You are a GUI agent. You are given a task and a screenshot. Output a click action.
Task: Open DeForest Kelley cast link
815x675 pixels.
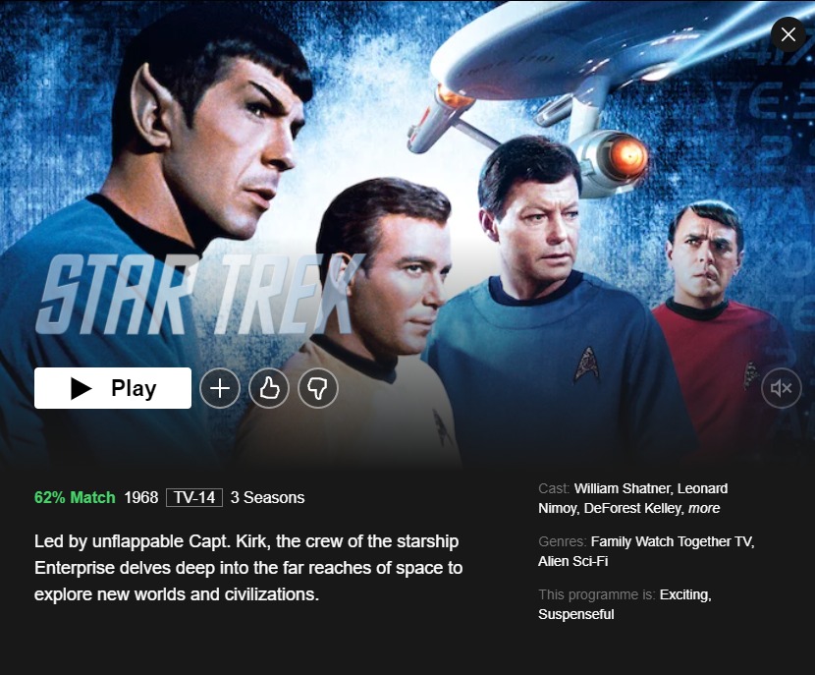point(633,508)
